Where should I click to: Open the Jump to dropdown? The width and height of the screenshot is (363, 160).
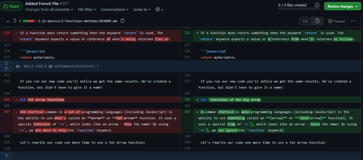(142, 9)
